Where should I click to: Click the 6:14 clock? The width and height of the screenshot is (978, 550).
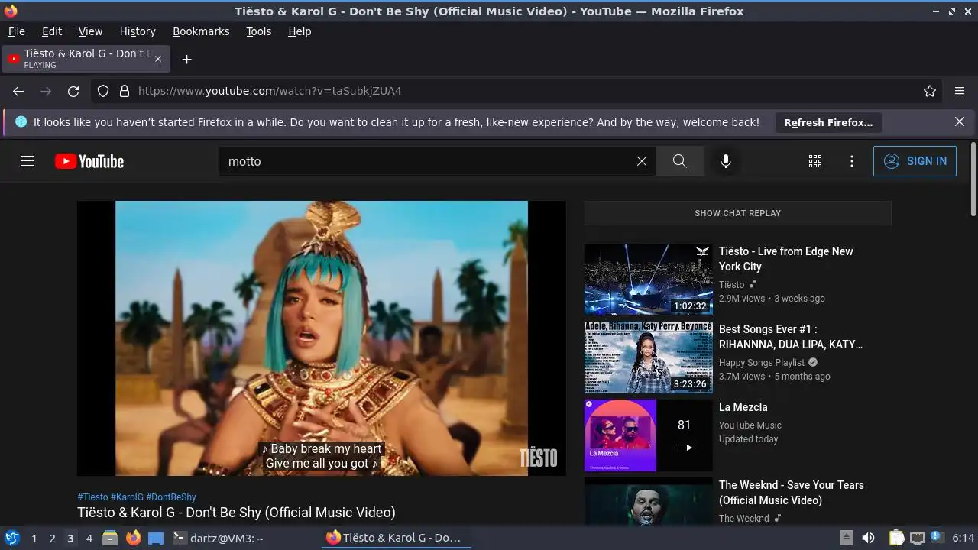(x=963, y=538)
